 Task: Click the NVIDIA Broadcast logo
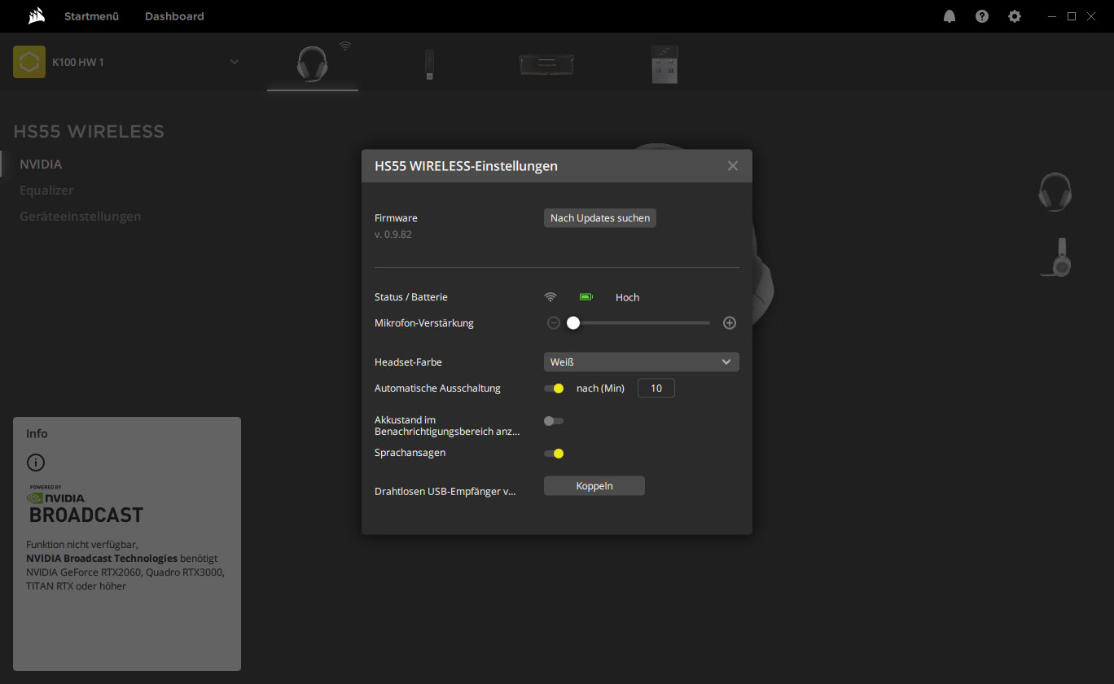[85, 505]
